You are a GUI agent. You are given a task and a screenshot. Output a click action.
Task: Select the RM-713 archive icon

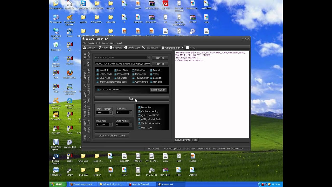(x=192, y=19)
